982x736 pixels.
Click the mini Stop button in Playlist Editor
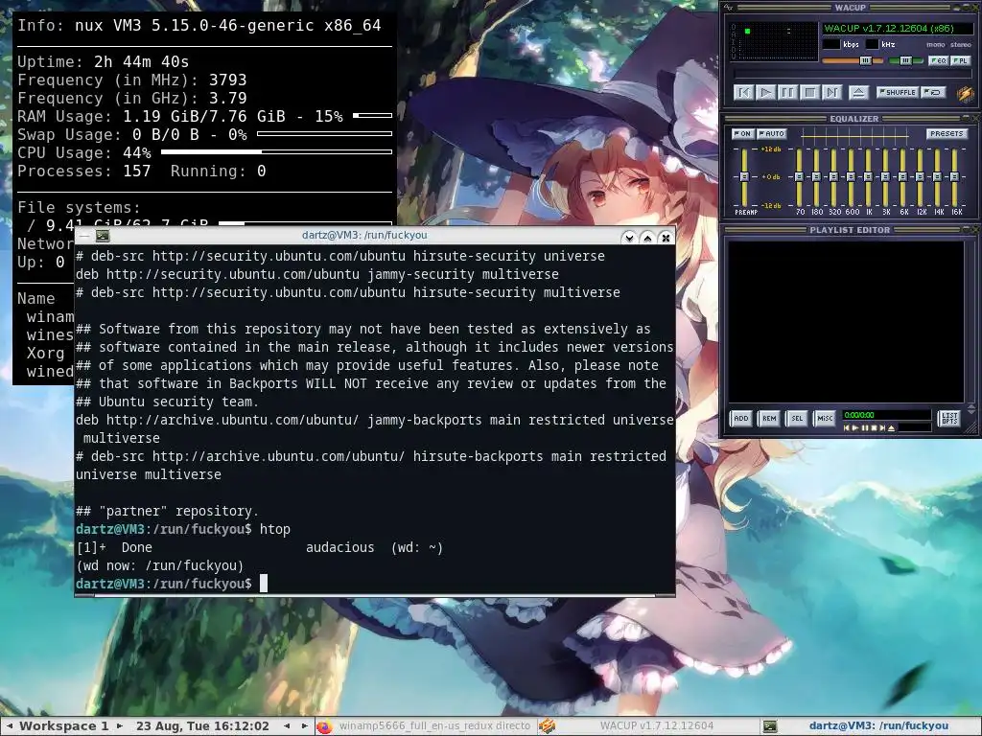point(874,428)
